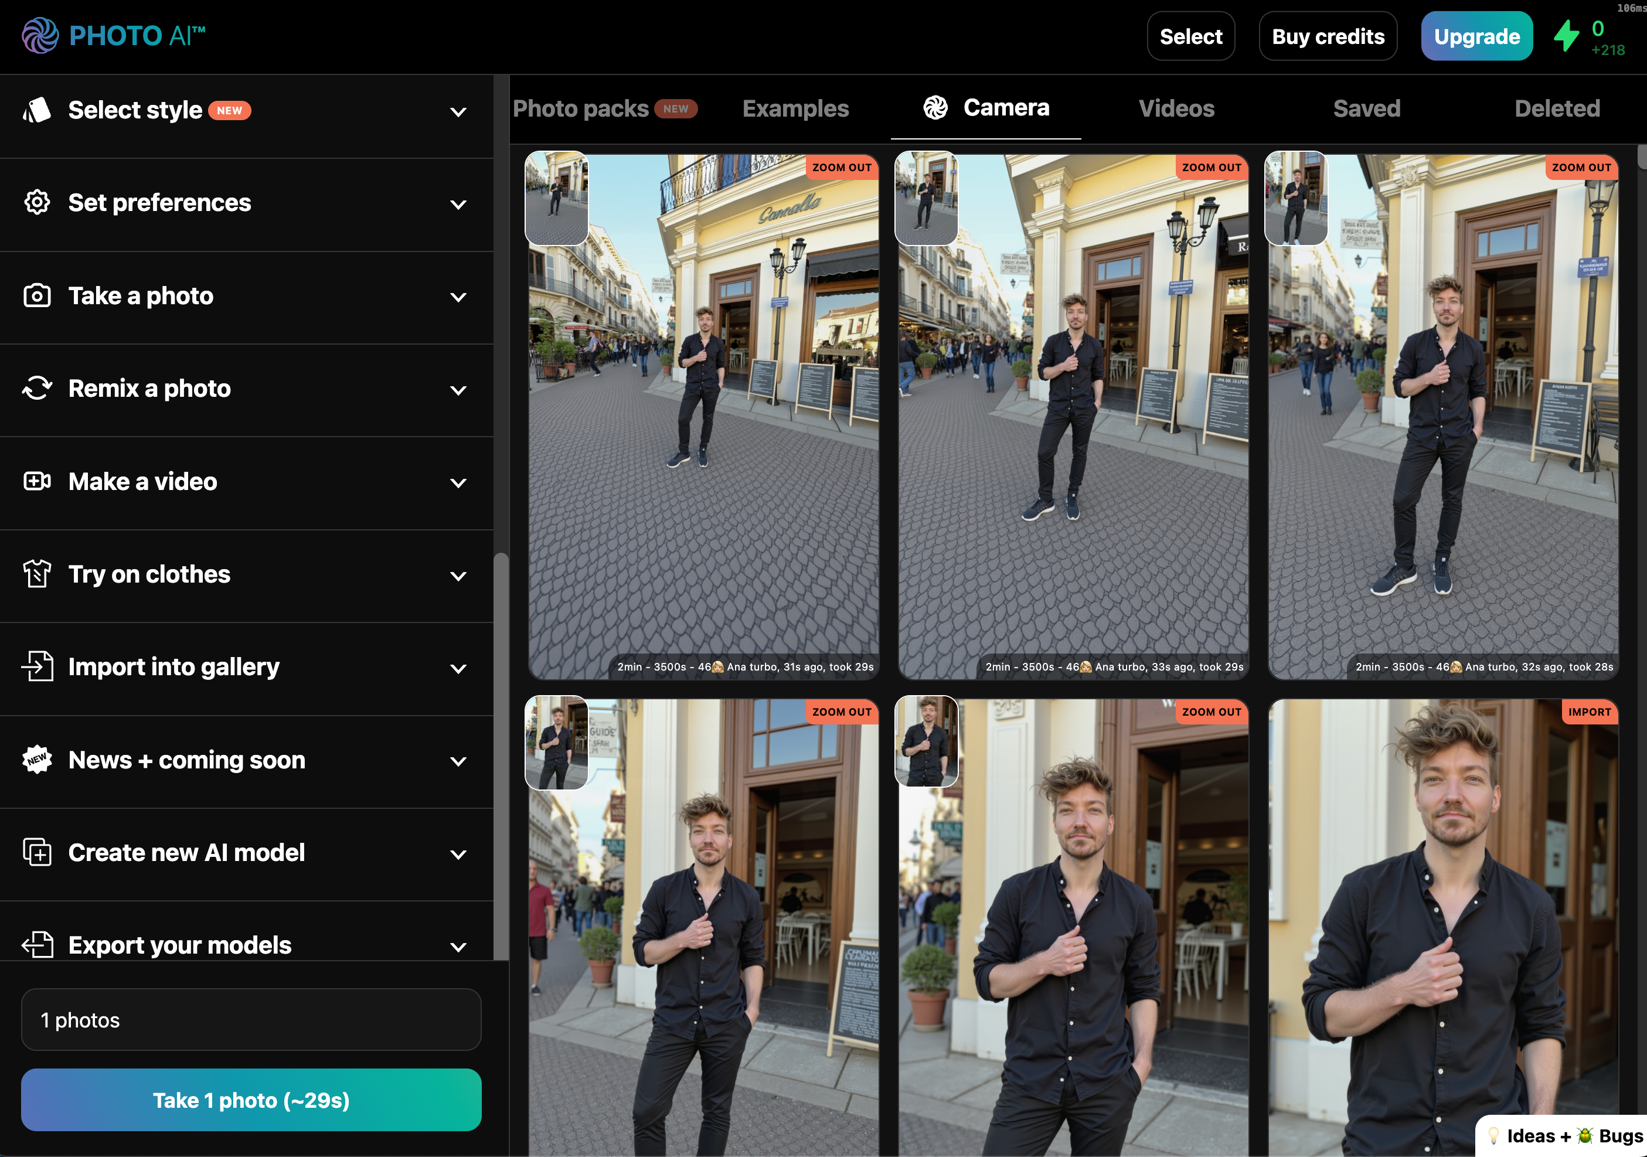Click the Photo AI swirl logo
Screen dimensions: 1647x1157
[x=39, y=35]
